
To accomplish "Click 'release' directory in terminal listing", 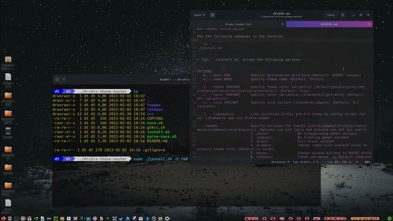I will point(155,109).
